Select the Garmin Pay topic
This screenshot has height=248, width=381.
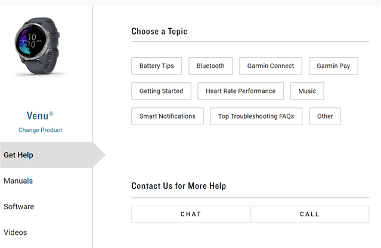coord(333,66)
